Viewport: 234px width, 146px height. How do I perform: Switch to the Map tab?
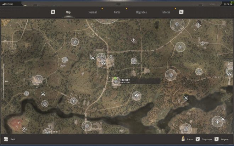point(68,12)
